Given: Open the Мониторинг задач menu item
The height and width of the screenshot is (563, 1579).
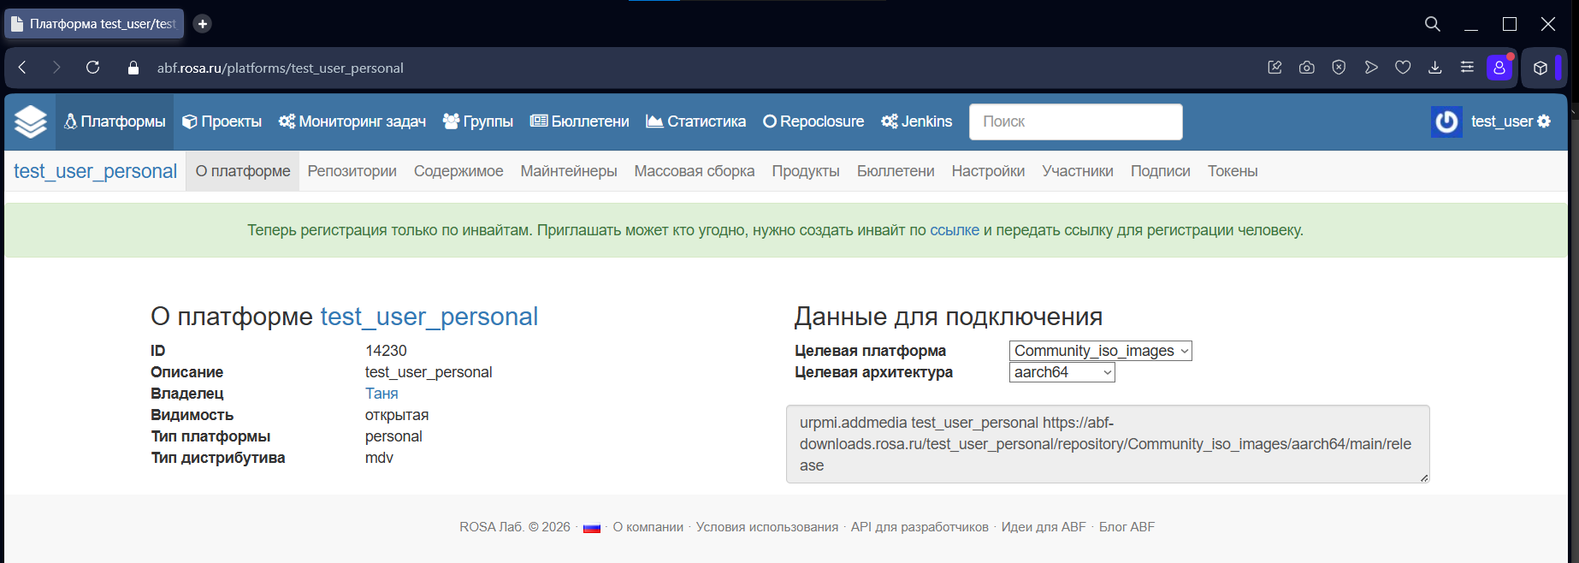Looking at the screenshot, I should (352, 121).
